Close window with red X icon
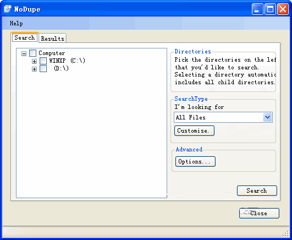292x240 pixels. 283,9
